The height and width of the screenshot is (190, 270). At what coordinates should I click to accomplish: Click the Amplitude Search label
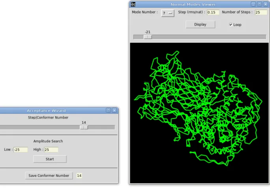pos(48,141)
